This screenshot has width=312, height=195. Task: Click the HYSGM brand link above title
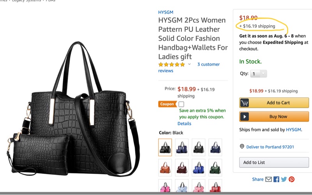(166, 12)
